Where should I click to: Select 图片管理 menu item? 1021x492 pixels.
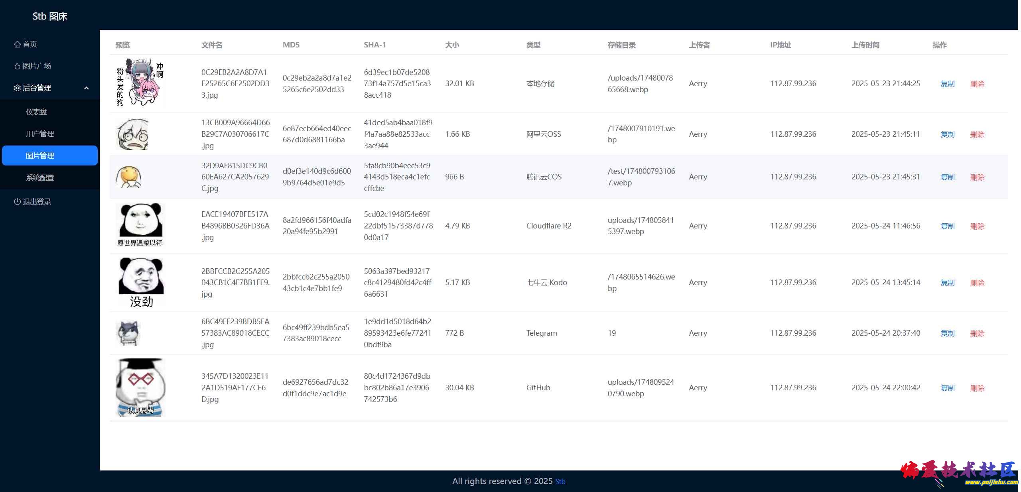point(40,156)
